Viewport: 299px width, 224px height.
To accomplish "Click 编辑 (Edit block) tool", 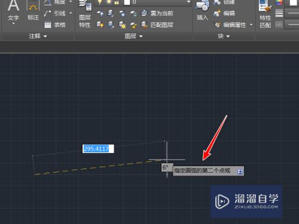I will (x=224, y=13).
